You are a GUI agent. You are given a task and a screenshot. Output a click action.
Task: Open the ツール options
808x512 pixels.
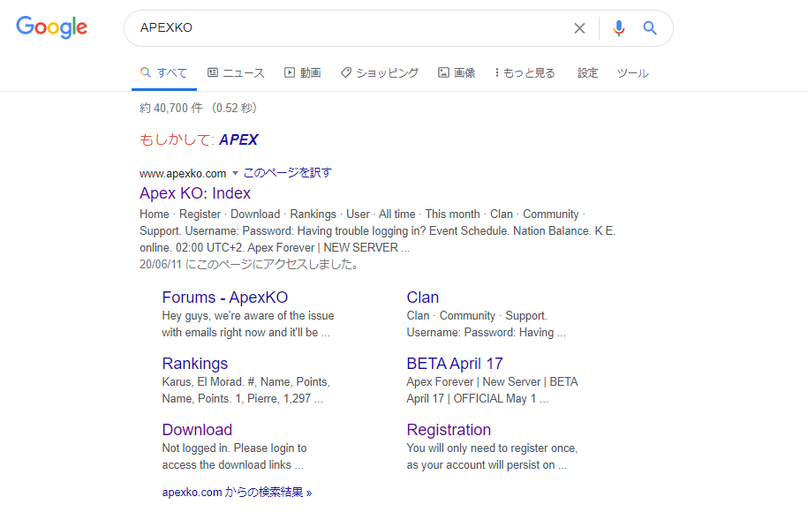633,72
